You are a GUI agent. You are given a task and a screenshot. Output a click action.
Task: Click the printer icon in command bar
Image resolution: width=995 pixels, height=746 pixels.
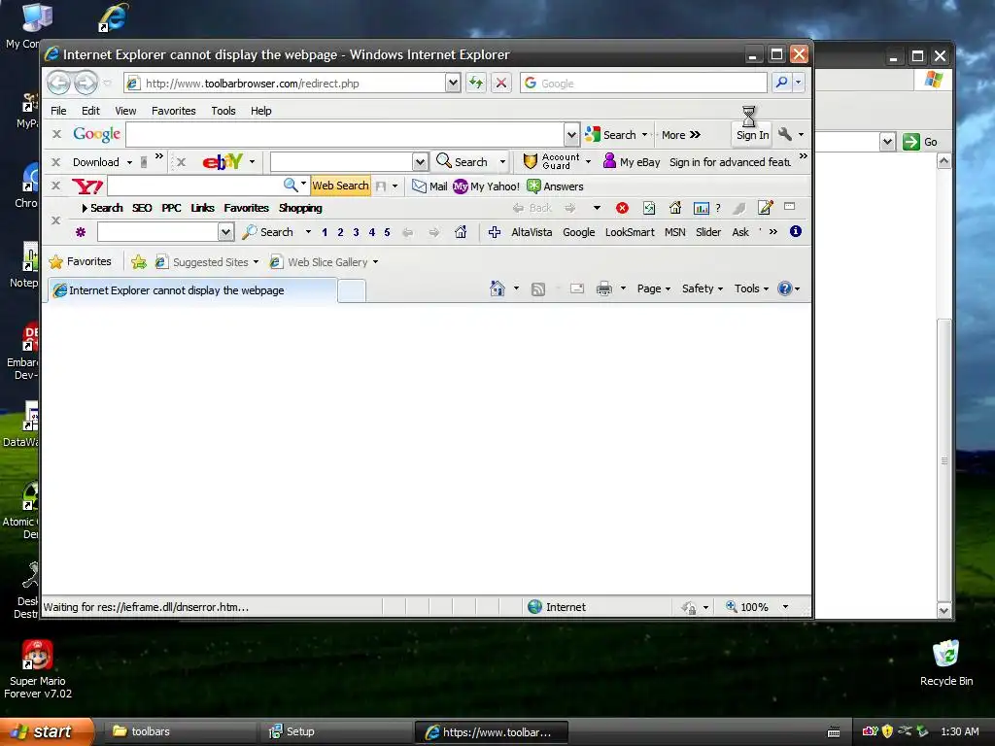(x=604, y=288)
